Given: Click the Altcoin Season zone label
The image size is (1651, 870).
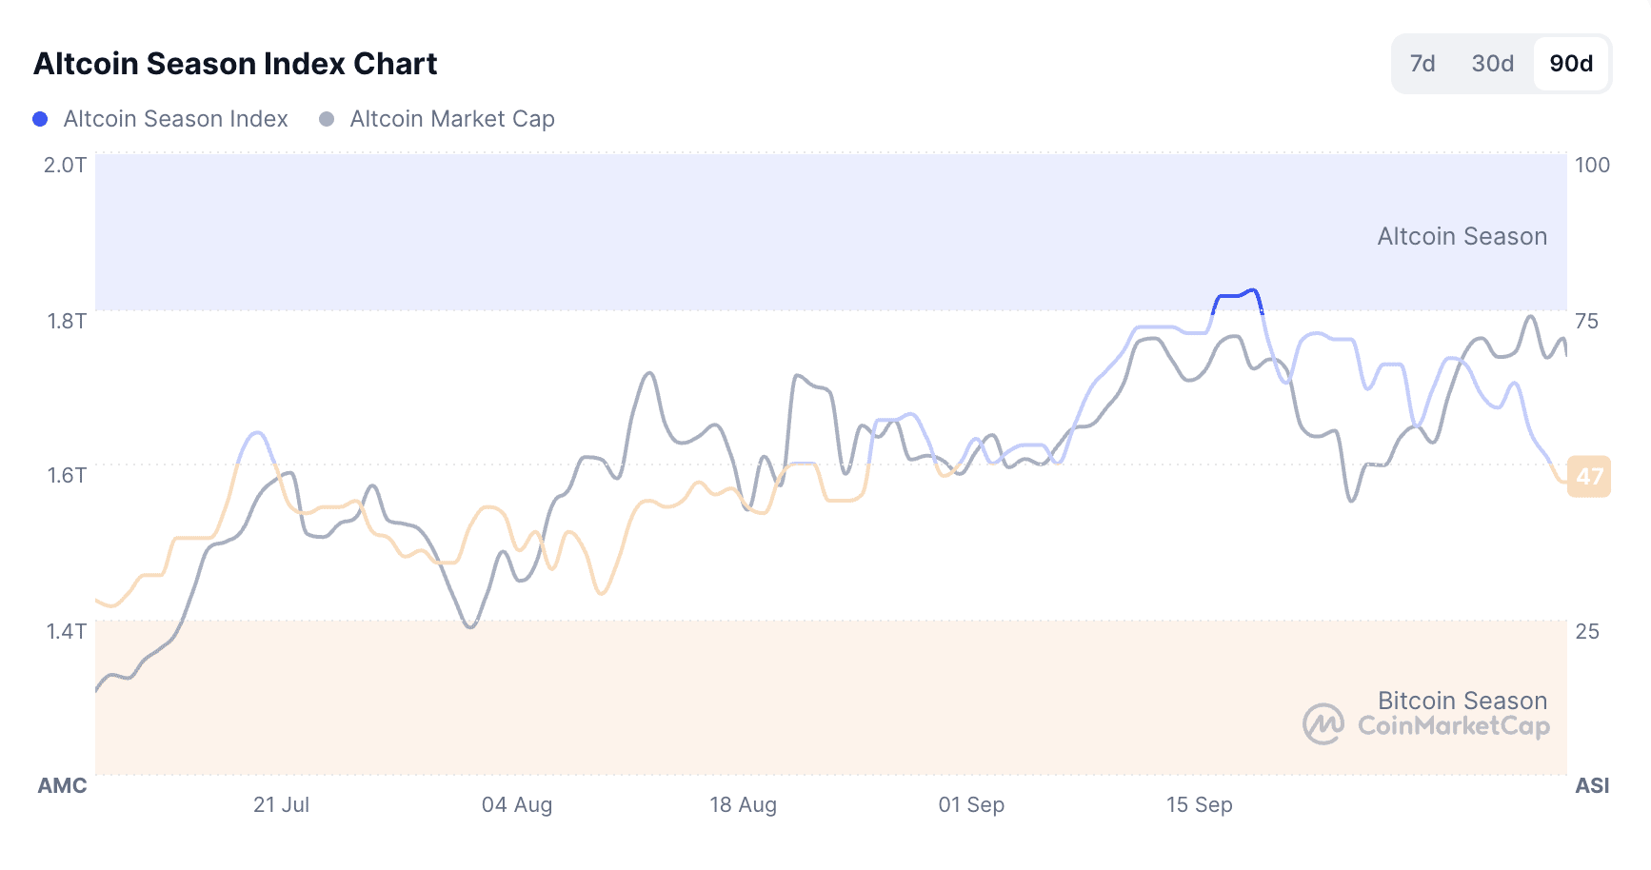Looking at the screenshot, I should pyautogui.click(x=1462, y=236).
